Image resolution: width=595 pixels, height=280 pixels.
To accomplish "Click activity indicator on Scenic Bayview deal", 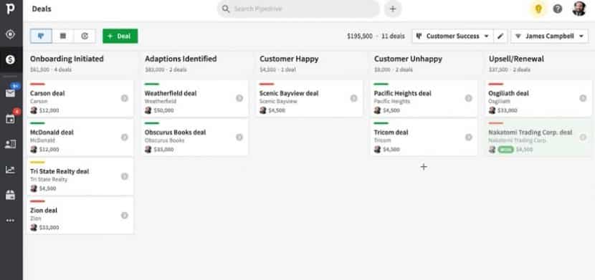I will click(353, 98).
